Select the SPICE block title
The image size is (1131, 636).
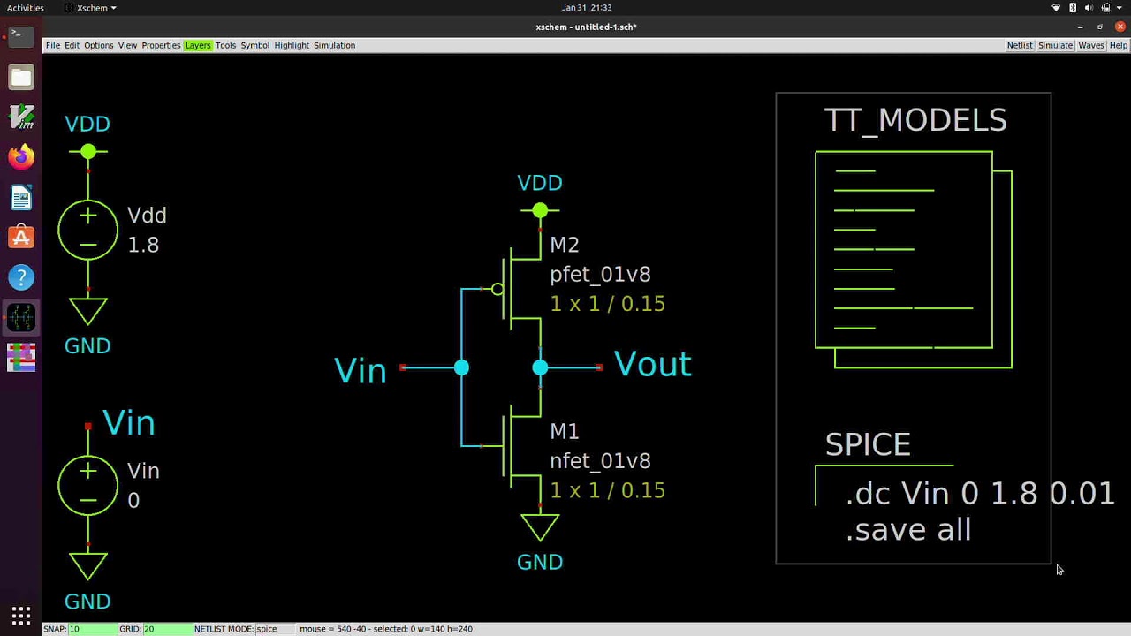point(868,444)
